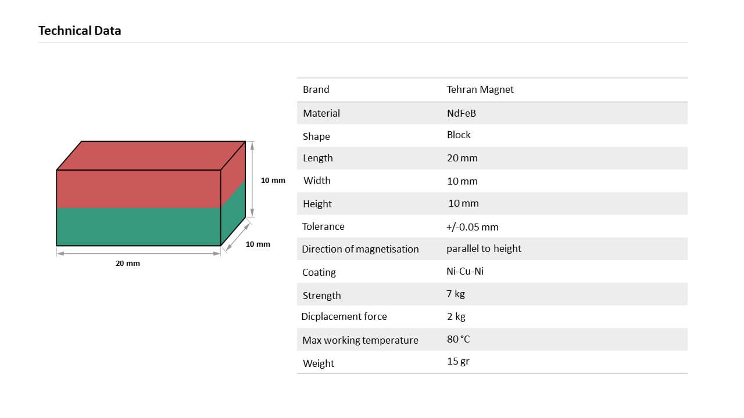Click the 15 gr weight value
The height and width of the screenshot is (418, 744).
click(458, 361)
